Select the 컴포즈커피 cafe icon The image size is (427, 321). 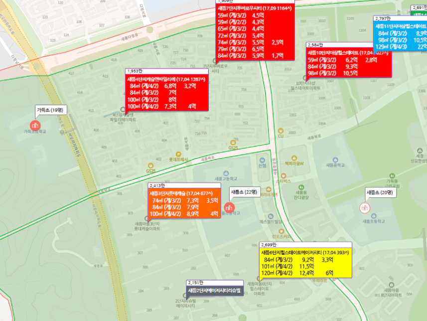click(282, 230)
